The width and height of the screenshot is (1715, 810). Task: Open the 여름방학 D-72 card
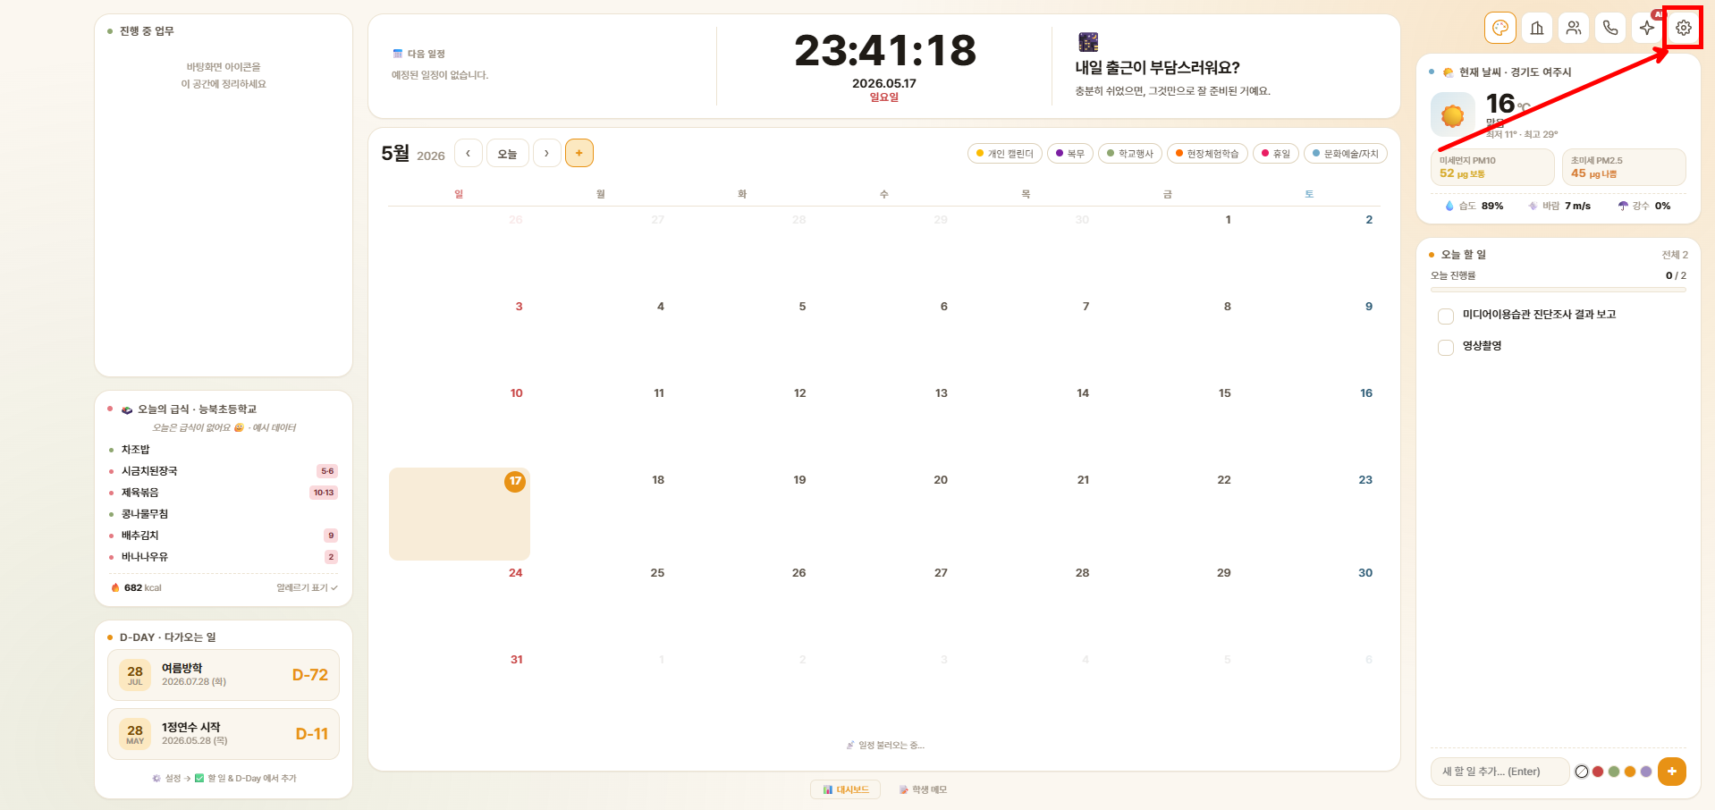224,675
